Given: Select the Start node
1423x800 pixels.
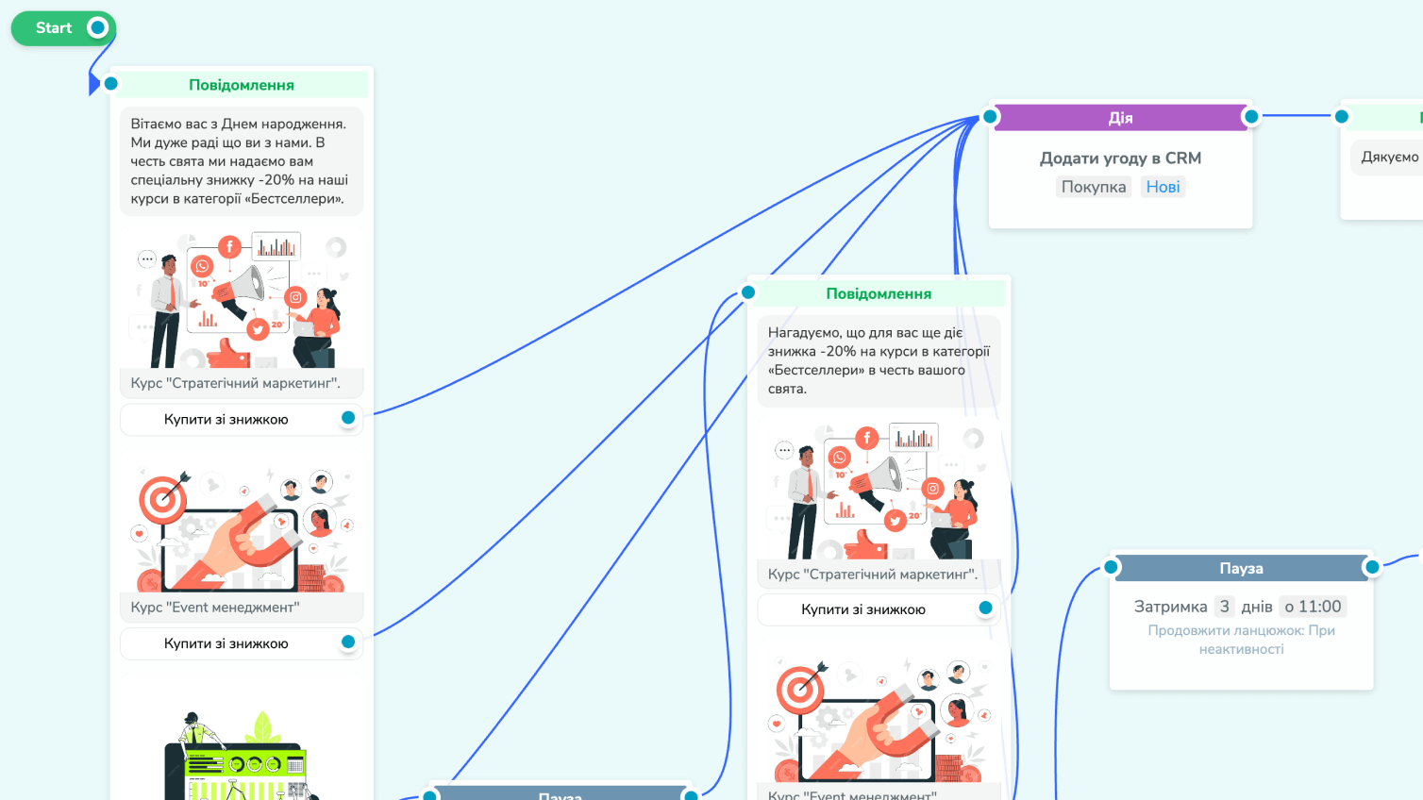Looking at the screenshot, I should point(63,28).
